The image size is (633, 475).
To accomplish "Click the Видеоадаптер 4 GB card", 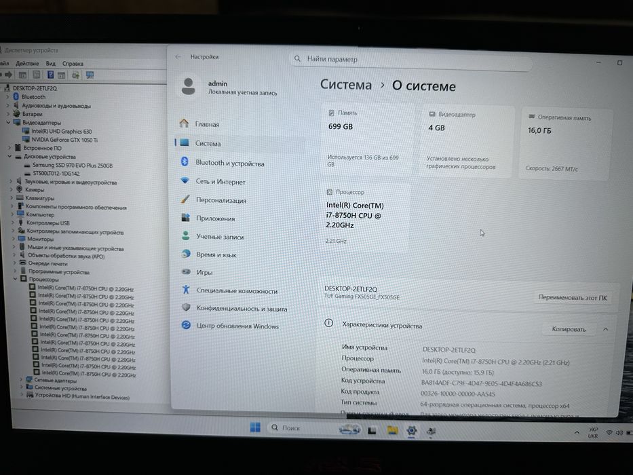I will (x=467, y=141).
